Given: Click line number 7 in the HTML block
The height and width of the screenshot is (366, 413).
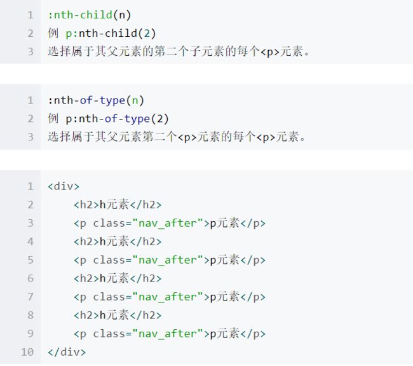Looking at the screenshot, I should pyautogui.click(x=30, y=297).
